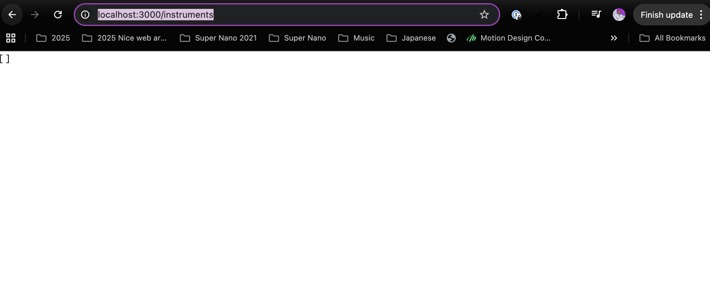Open the Chrome three-dot menu
Screen dimensions: 710x296
pyautogui.click(x=702, y=15)
